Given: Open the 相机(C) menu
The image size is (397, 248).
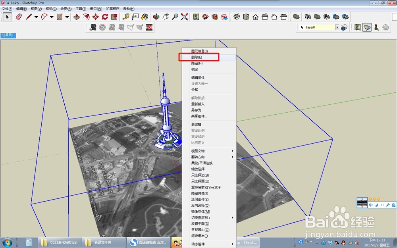Looking at the screenshot, I should point(51,9).
